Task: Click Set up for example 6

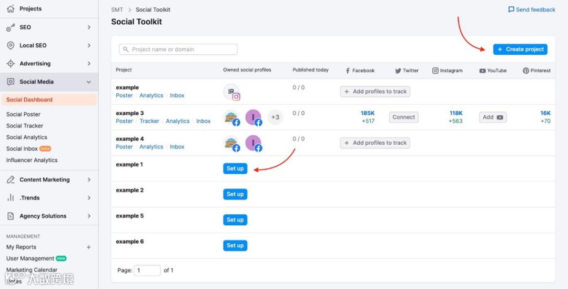Action: pos(235,245)
